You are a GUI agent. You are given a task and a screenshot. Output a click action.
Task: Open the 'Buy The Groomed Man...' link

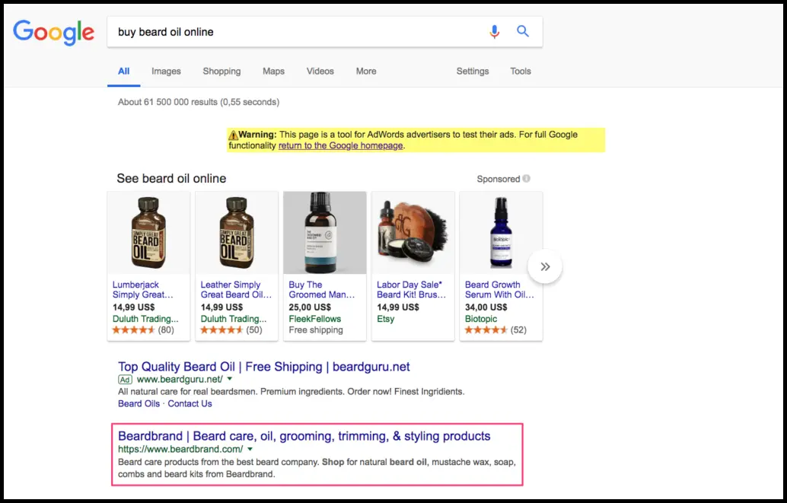click(x=322, y=290)
